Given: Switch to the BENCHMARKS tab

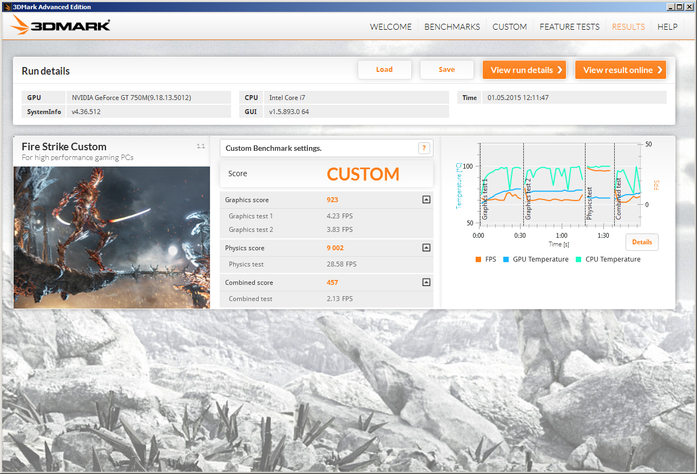Looking at the screenshot, I should [x=452, y=26].
